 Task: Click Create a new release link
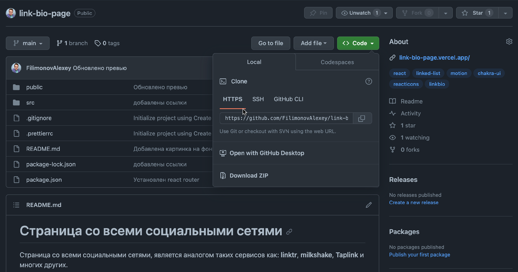tap(414, 202)
